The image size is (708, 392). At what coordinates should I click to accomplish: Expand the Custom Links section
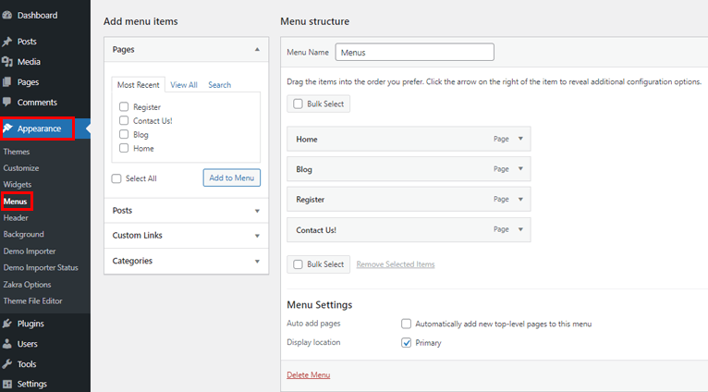257,236
